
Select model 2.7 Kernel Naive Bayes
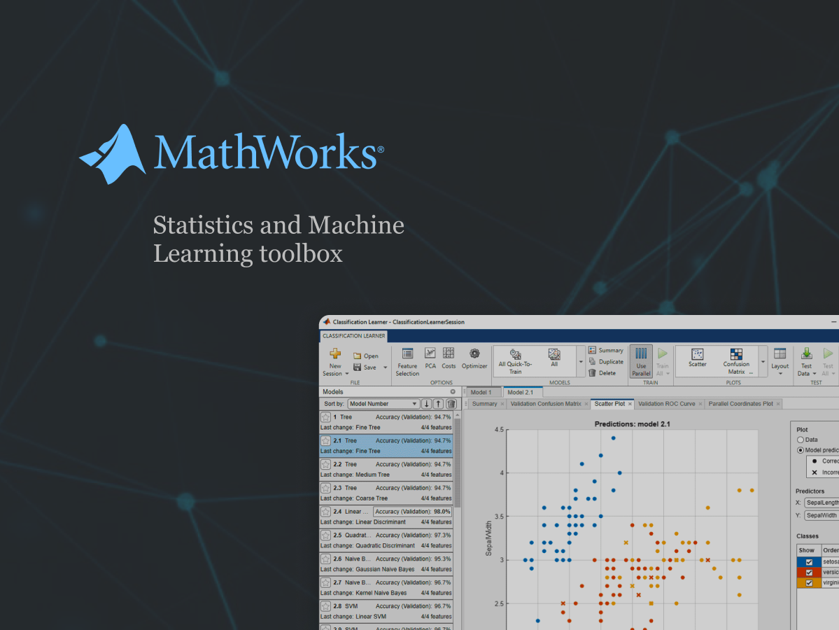tap(386, 588)
